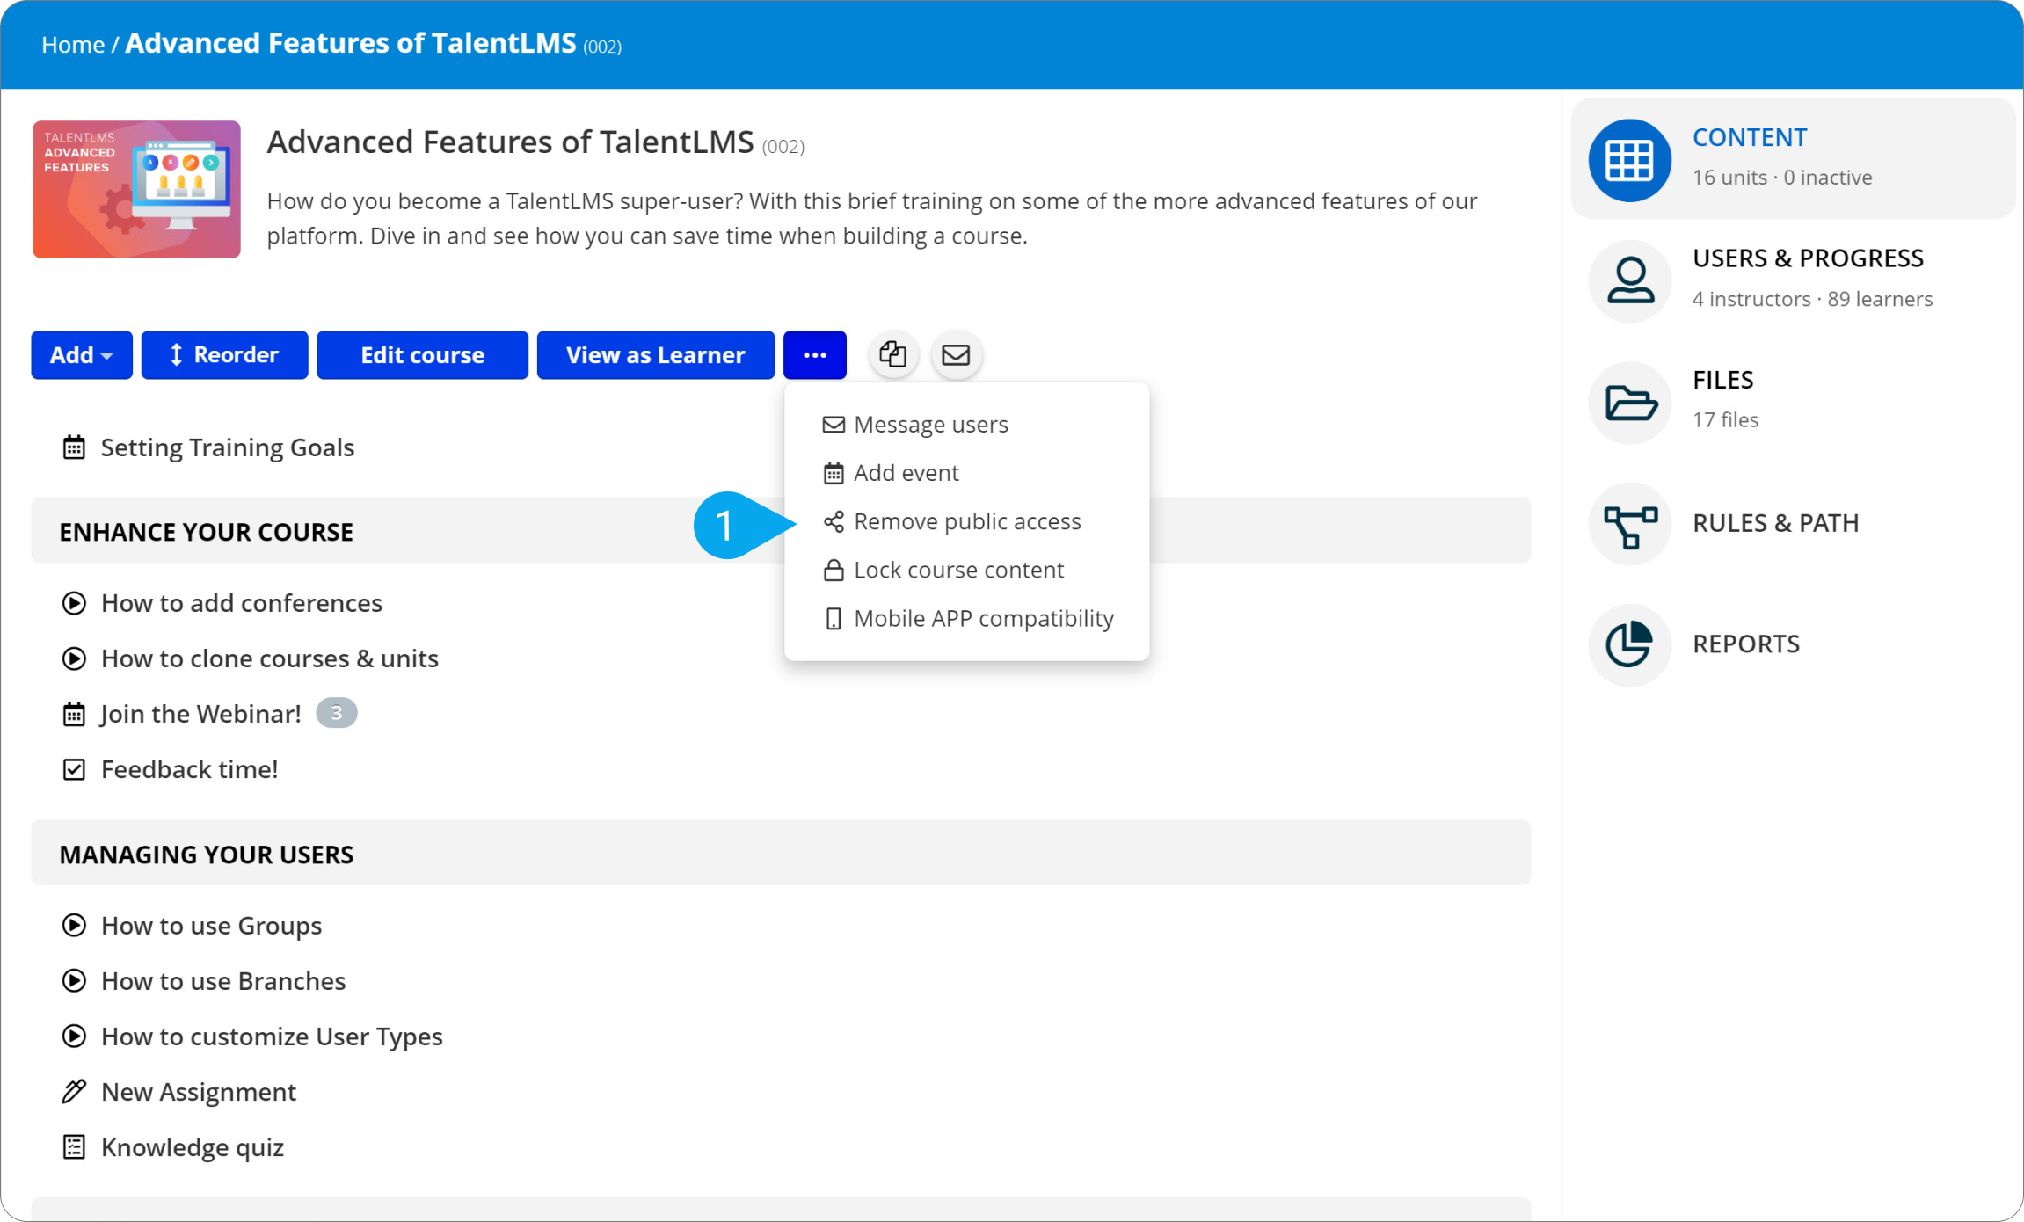The height and width of the screenshot is (1222, 2024).
Task: Choose Lock course content option
Action: 958,570
